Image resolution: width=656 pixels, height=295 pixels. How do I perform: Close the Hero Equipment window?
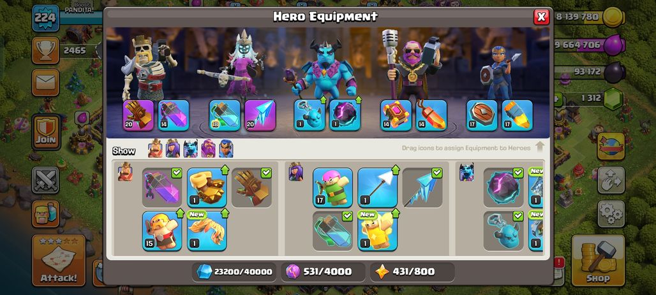coord(541,17)
